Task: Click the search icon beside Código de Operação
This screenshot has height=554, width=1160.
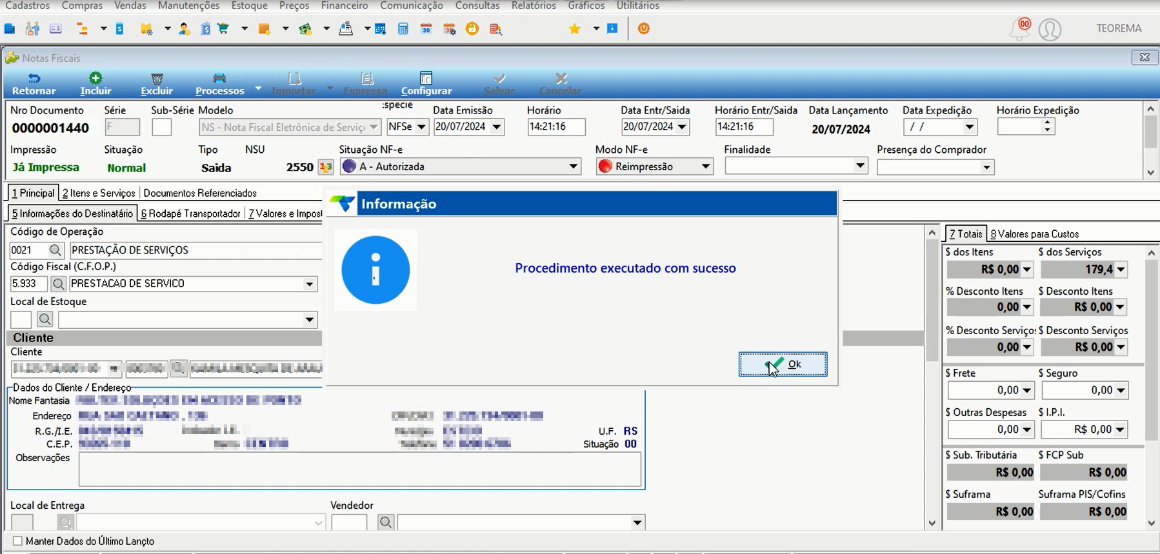Action: 55,250
